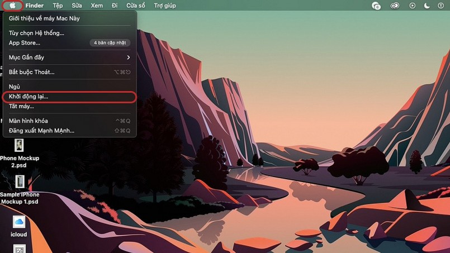Viewport: 450px width, 253px height.
Task: Click the 4 bản cập nhật badge
Action: coord(110,43)
